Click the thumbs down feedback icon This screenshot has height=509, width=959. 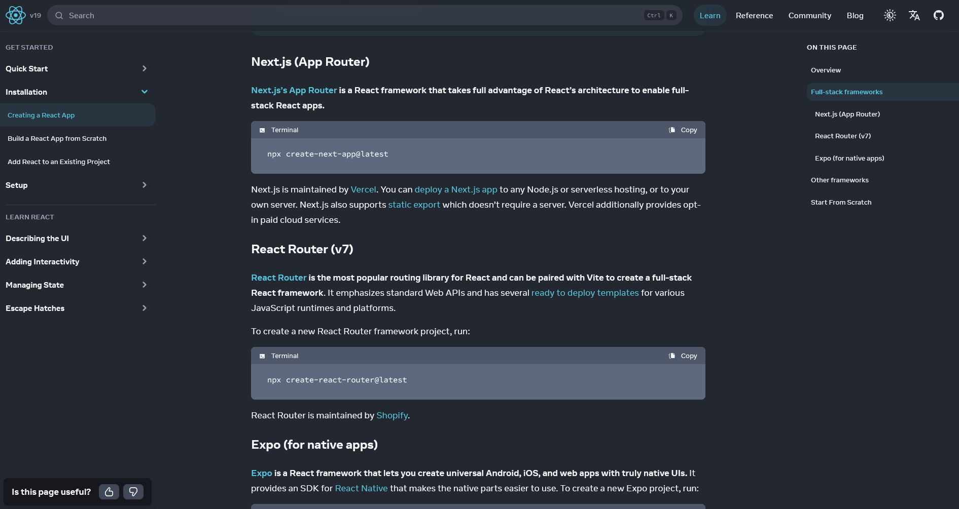pyautogui.click(x=133, y=492)
